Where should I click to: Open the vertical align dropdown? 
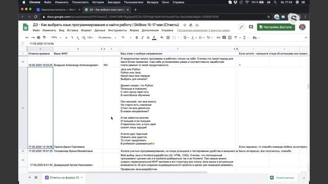[x=194, y=37]
